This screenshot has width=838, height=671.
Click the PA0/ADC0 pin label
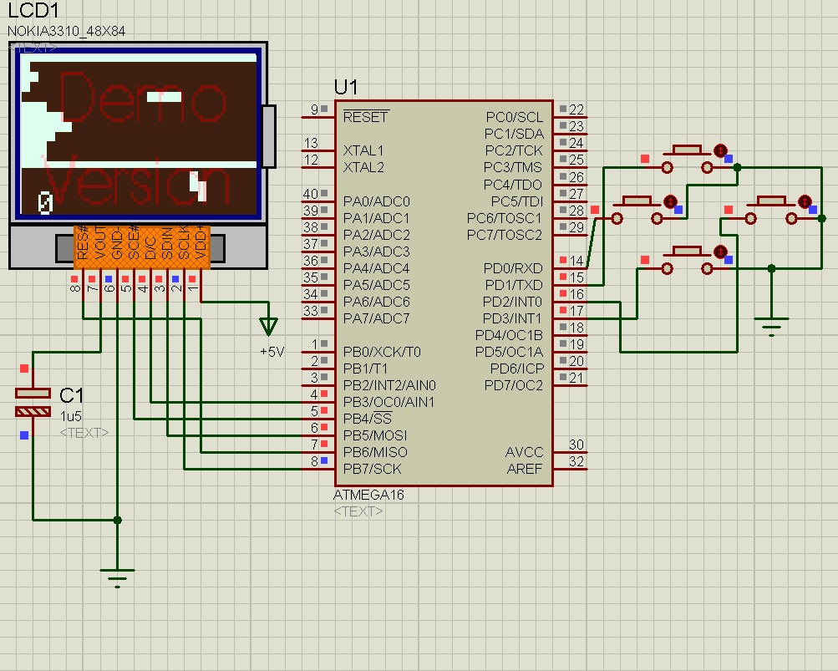coord(376,201)
